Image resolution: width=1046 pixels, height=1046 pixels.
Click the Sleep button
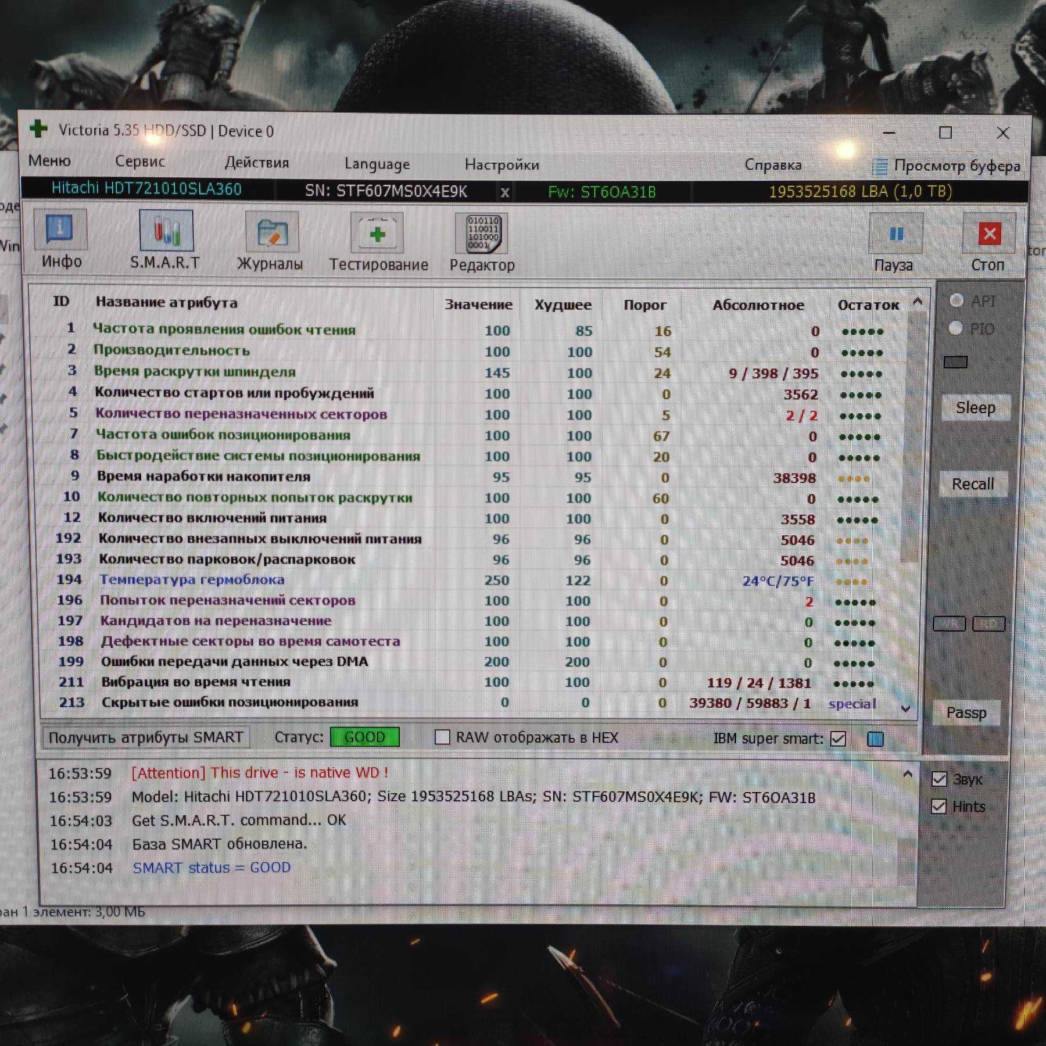[x=975, y=408]
